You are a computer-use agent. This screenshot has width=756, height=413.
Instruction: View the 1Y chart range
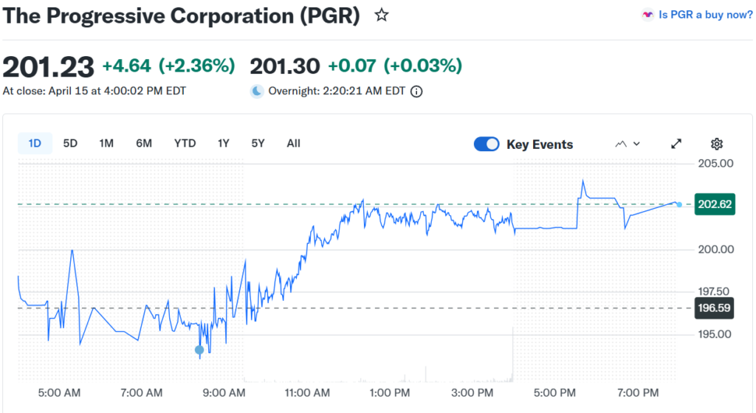(224, 143)
